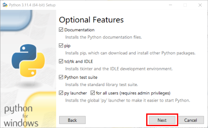Click the Python installer icon in title bar
This screenshot has width=208, height=128.
tap(5, 5)
